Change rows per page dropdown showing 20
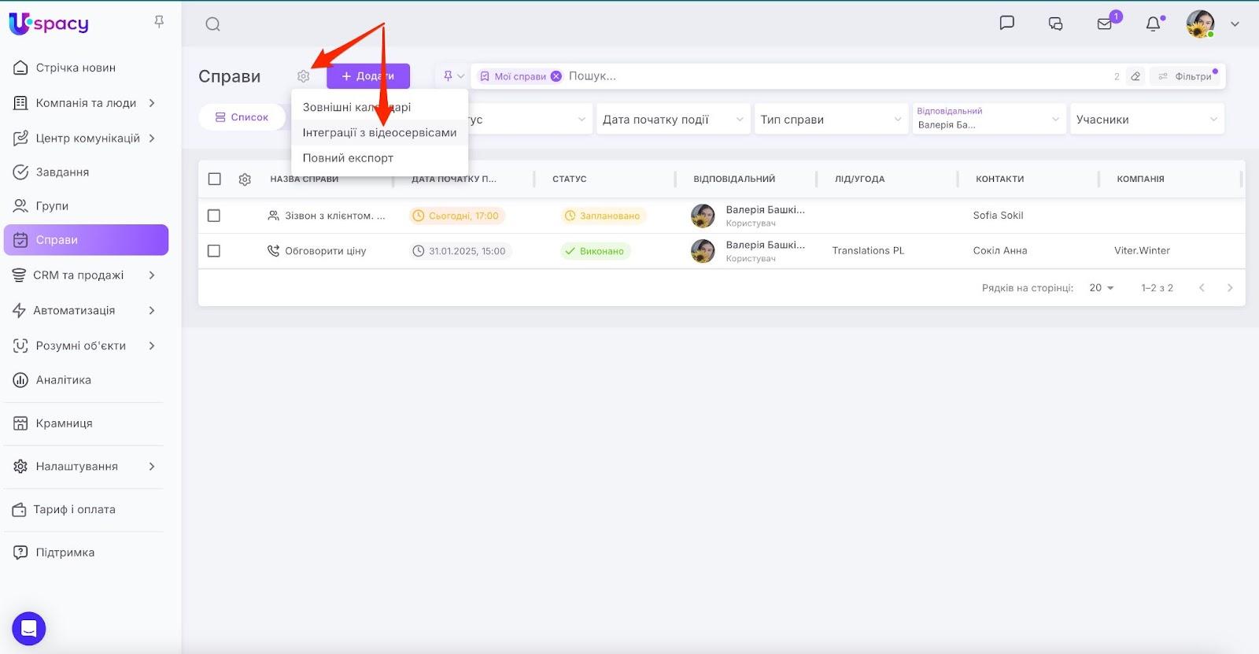The image size is (1259, 654). (1102, 288)
